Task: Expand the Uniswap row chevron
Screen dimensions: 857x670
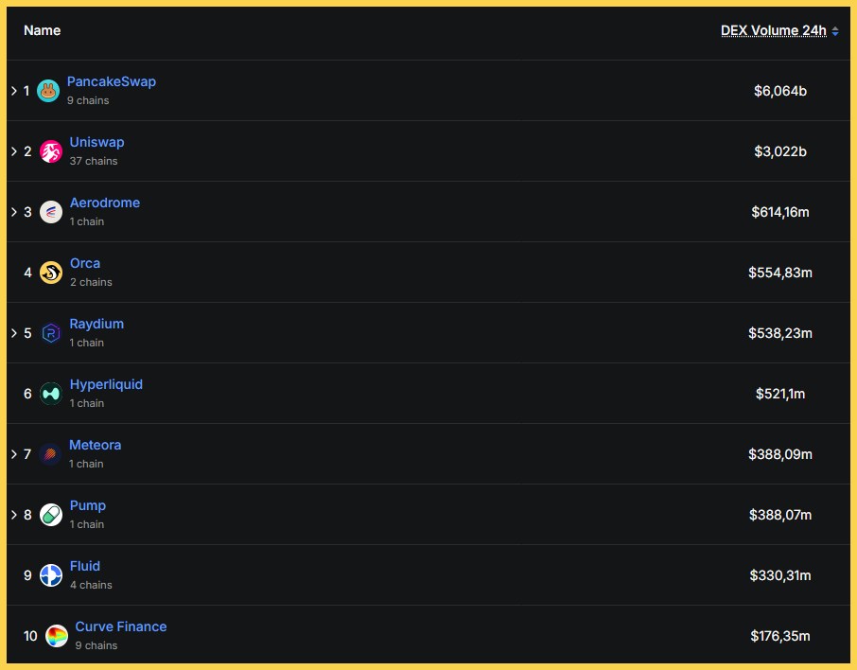Action: [14, 151]
